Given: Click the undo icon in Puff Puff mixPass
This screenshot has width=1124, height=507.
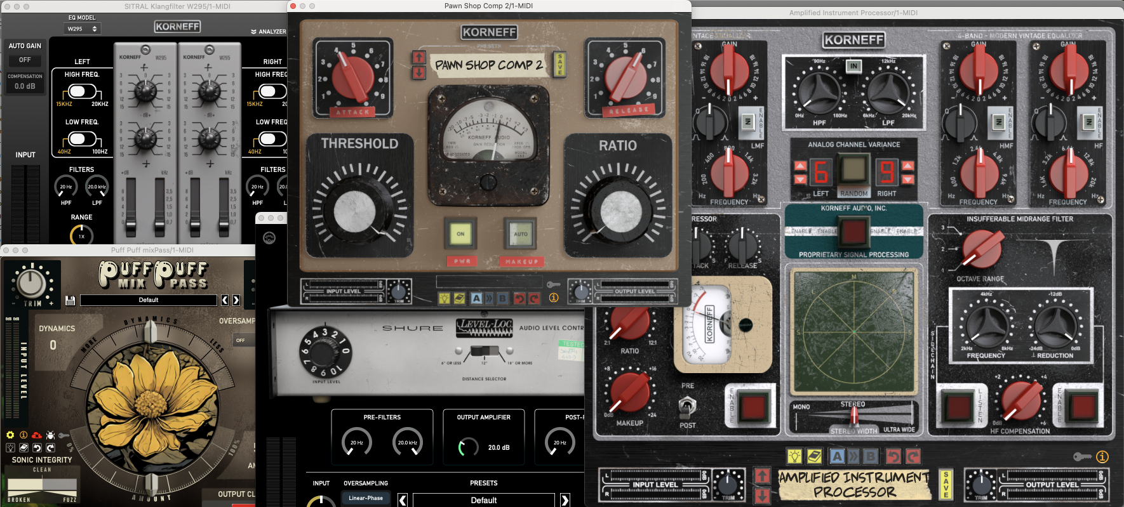Looking at the screenshot, I should (x=37, y=447).
